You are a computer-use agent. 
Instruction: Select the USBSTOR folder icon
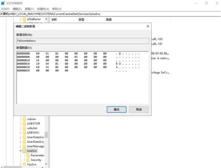tap(24, 123)
